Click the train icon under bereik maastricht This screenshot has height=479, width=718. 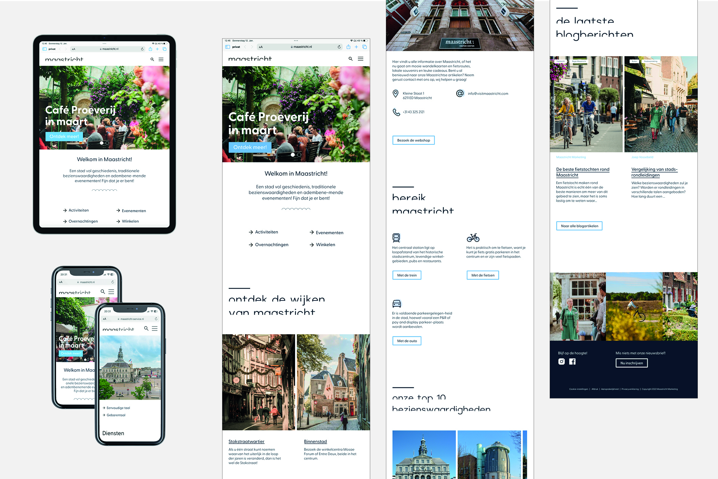396,238
